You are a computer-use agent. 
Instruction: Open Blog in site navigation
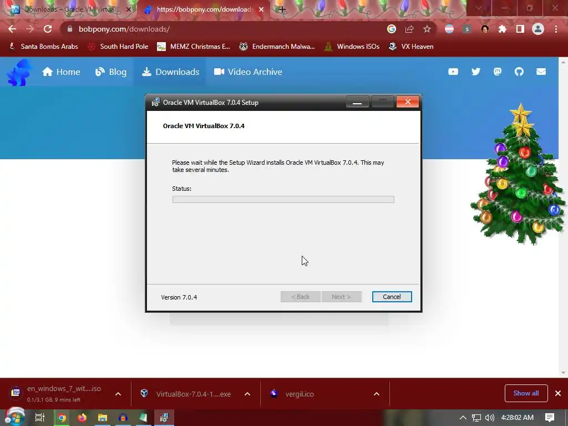pyautogui.click(x=111, y=72)
